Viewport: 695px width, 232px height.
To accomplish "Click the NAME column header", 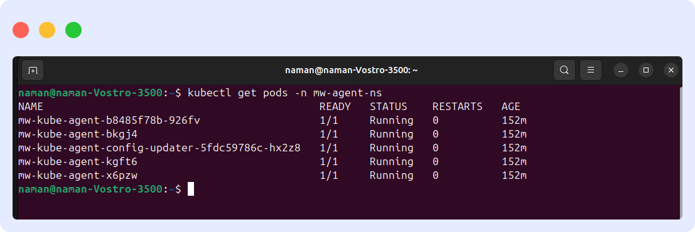I will tap(31, 106).
